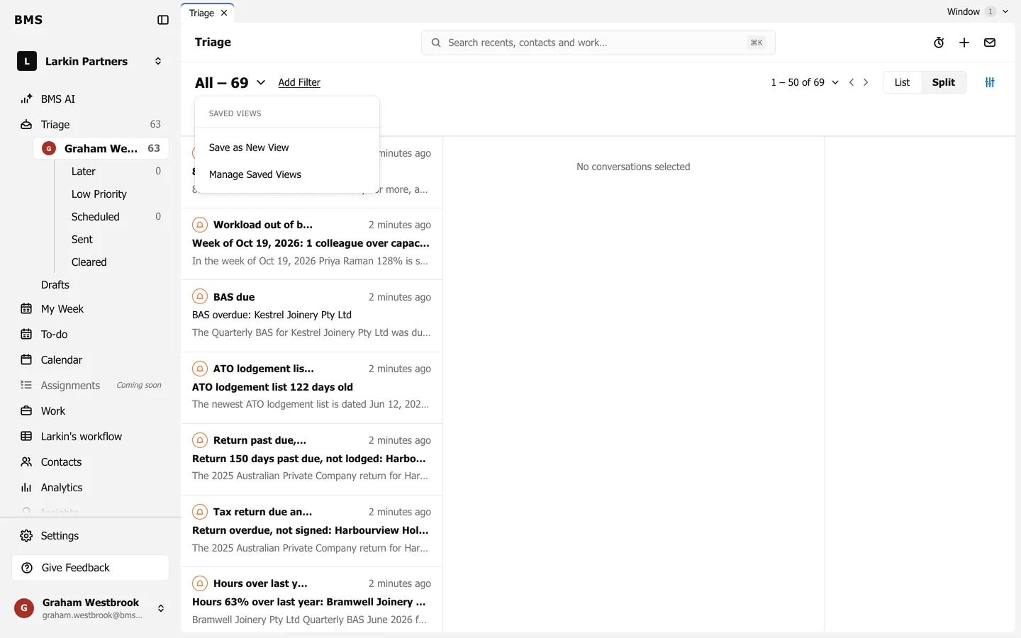Switch to Split view
Viewport: 1021px width, 638px height.
coord(943,82)
